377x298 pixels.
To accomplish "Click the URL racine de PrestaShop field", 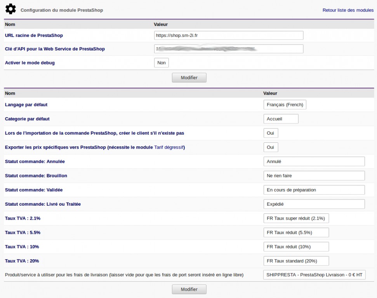I will point(228,35).
